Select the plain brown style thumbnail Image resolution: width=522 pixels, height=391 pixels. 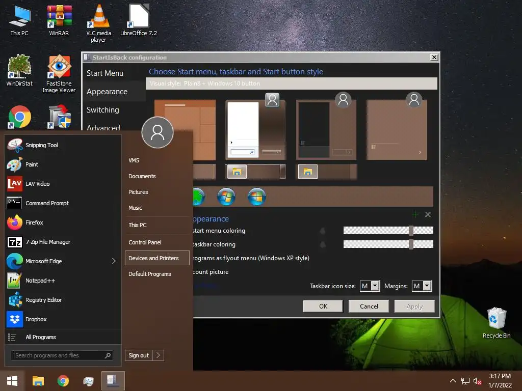pyautogui.click(x=397, y=130)
